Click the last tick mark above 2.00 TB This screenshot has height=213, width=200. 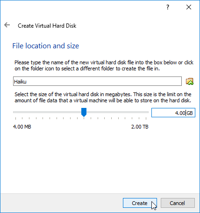[146, 118]
